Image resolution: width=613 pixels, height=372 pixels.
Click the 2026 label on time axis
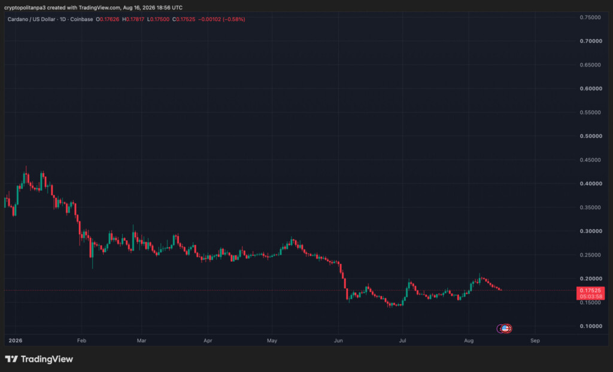pyautogui.click(x=15, y=341)
